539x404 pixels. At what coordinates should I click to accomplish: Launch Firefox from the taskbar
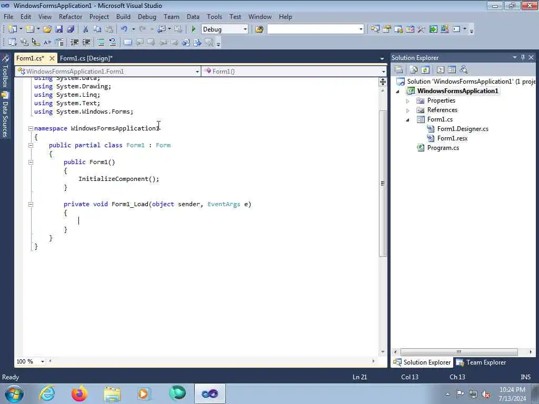coord(79,393)
